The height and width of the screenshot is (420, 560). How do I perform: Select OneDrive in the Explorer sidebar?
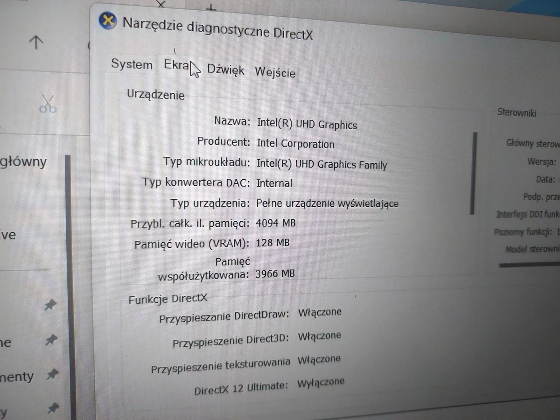tap(8, 234)
